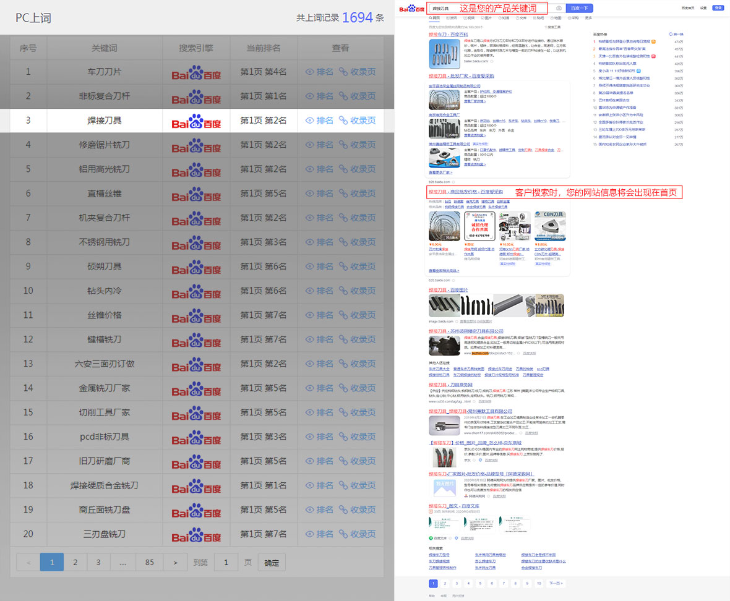Click the Baidu logo in the 键槽铣刀 row

pyautogui.click(x=196, y=340)
